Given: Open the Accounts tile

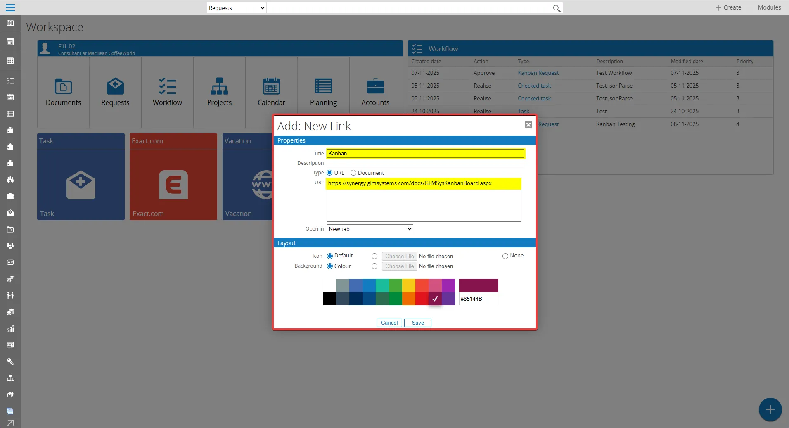Looking at the screenshot, I should [x=375, y=92].
